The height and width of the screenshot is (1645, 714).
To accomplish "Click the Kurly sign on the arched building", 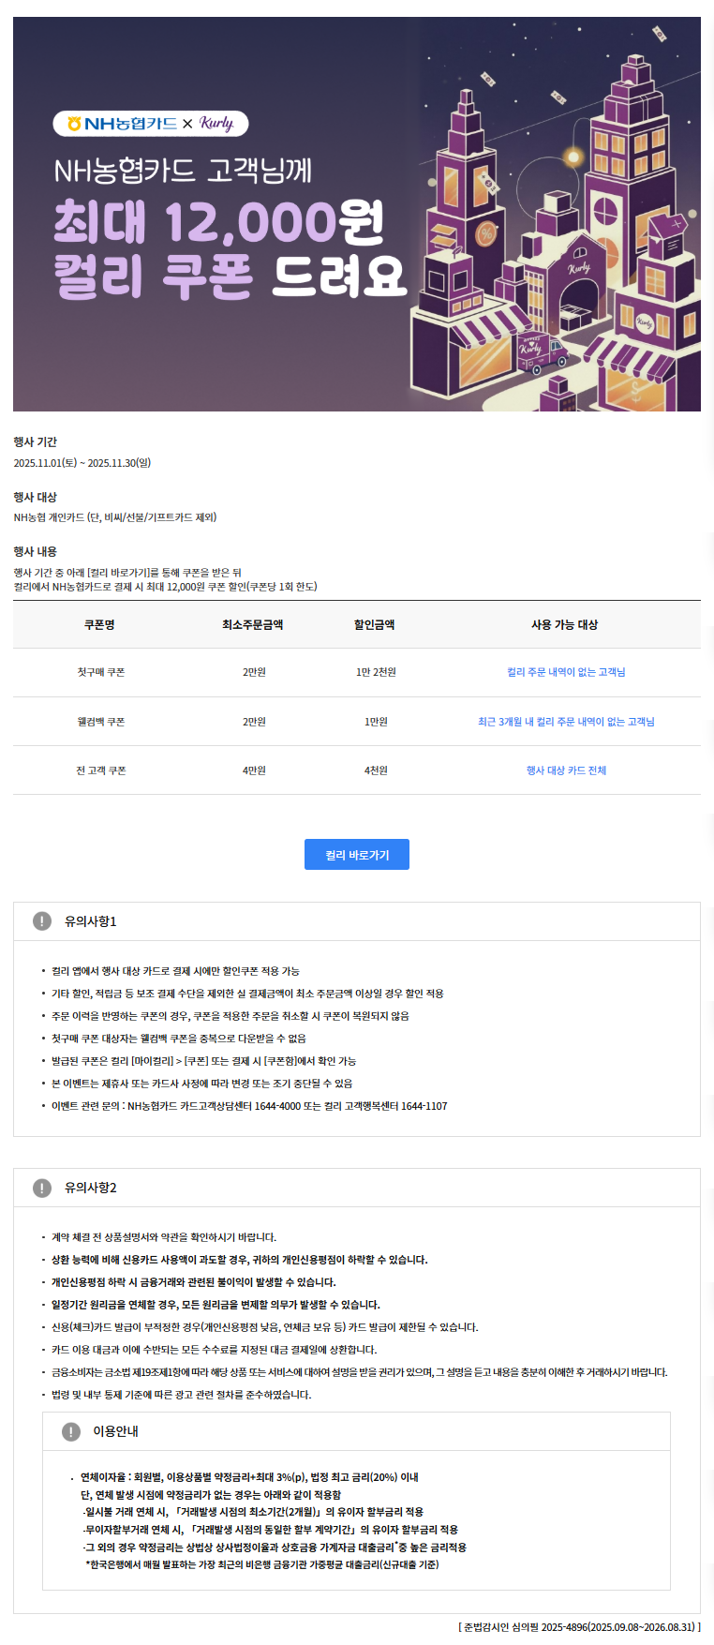I will (579, 268).
